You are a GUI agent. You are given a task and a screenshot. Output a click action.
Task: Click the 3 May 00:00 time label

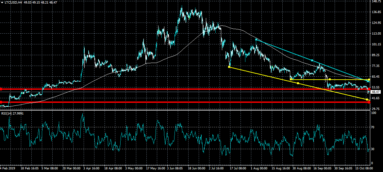coord(134,169)
